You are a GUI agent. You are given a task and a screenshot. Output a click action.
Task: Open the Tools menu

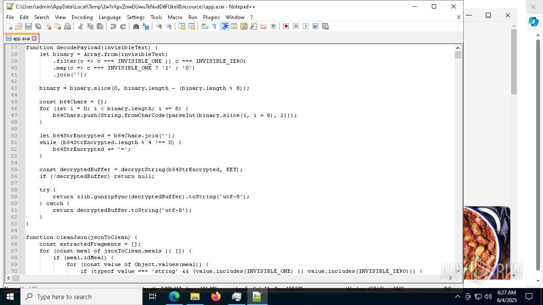[156, 17]
